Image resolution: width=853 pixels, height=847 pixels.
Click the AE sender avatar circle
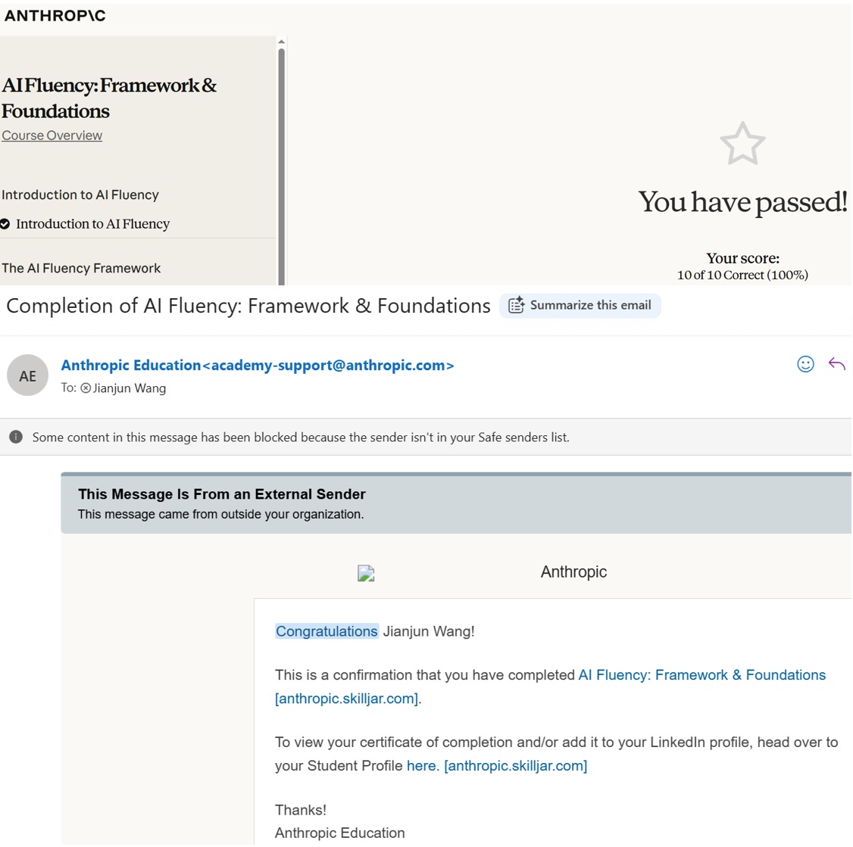tap(28, 375)
